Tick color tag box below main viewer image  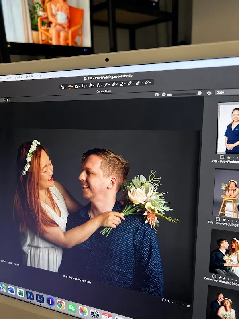(164, 300)
